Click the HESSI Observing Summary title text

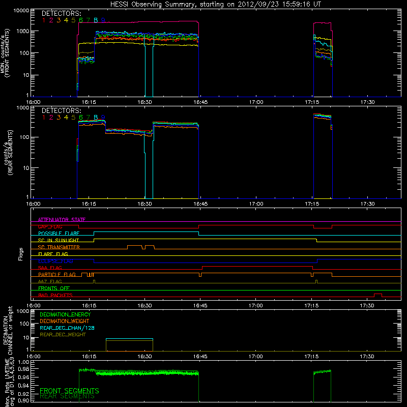pos(216,5)
